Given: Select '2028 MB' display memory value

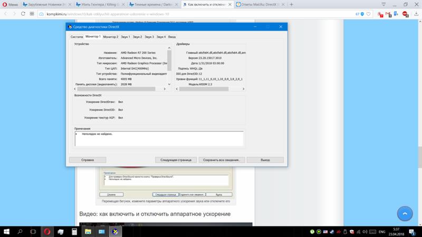Looking at the screenshot, I should point(126,84).
